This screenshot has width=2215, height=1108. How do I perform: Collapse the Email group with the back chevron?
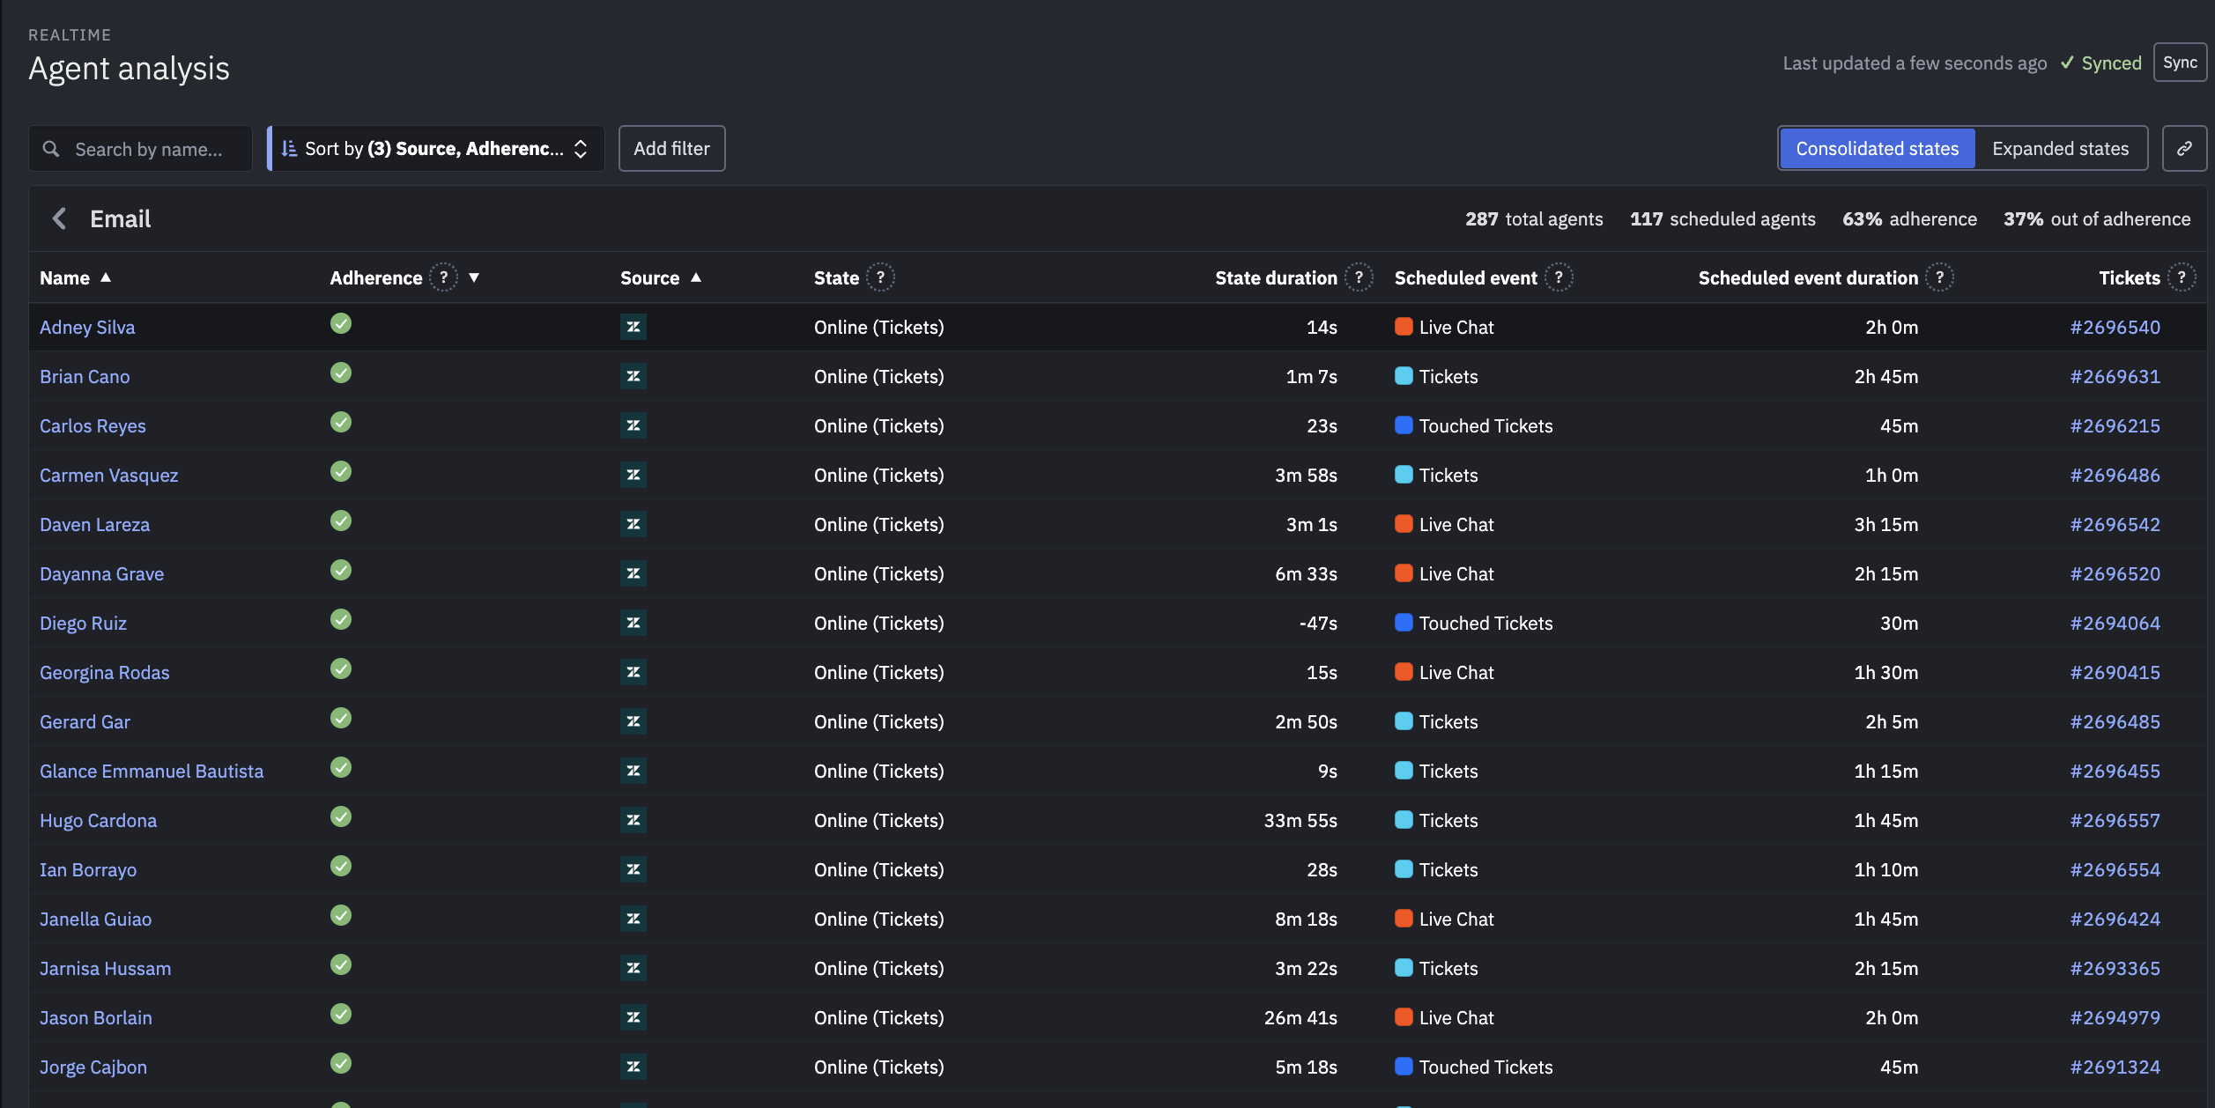[58, 218]
